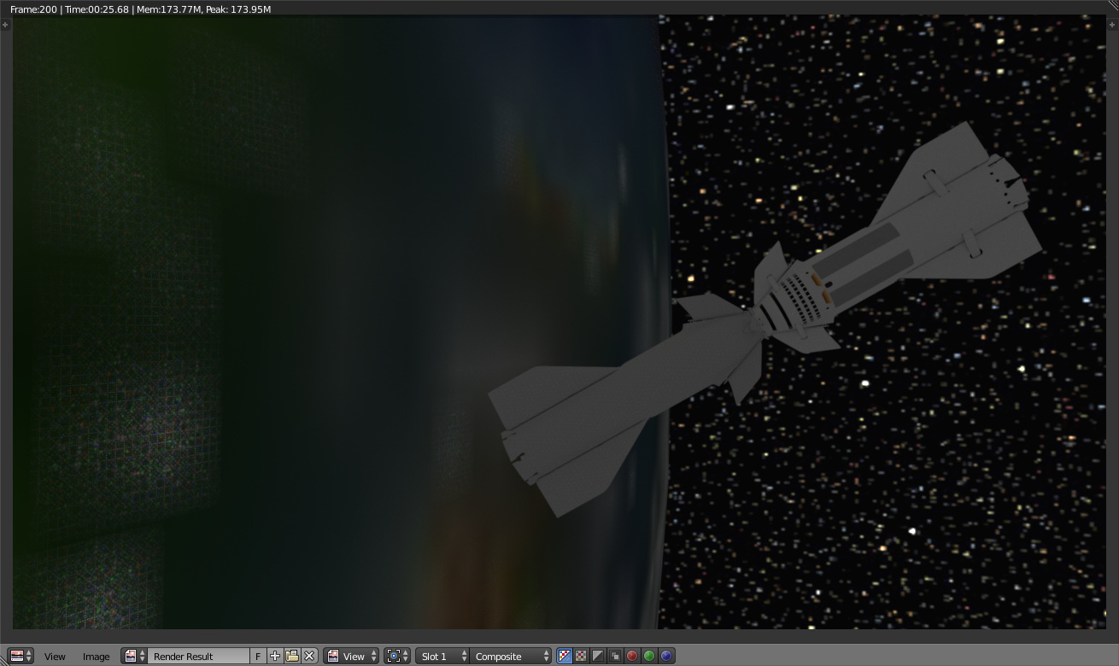Show the Z-buffer channel display

tap(615, 656)
